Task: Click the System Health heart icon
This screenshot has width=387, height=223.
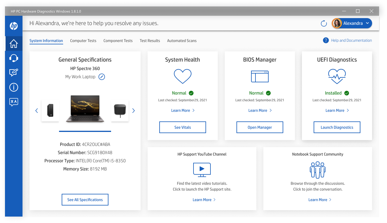Action: click(x=183, y=76)
